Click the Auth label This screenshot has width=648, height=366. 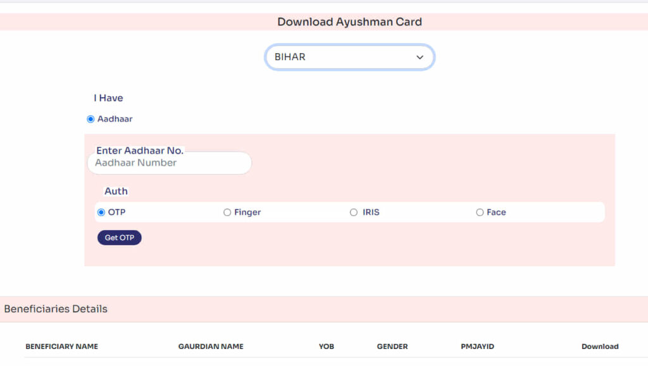click(116, 192)
